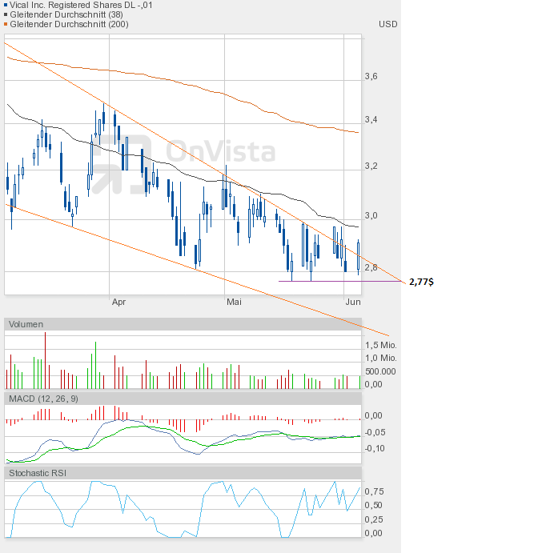Screen dimensions: 542x553
Task: Click the 3,6 price axis label
Action: coord(371,77)
